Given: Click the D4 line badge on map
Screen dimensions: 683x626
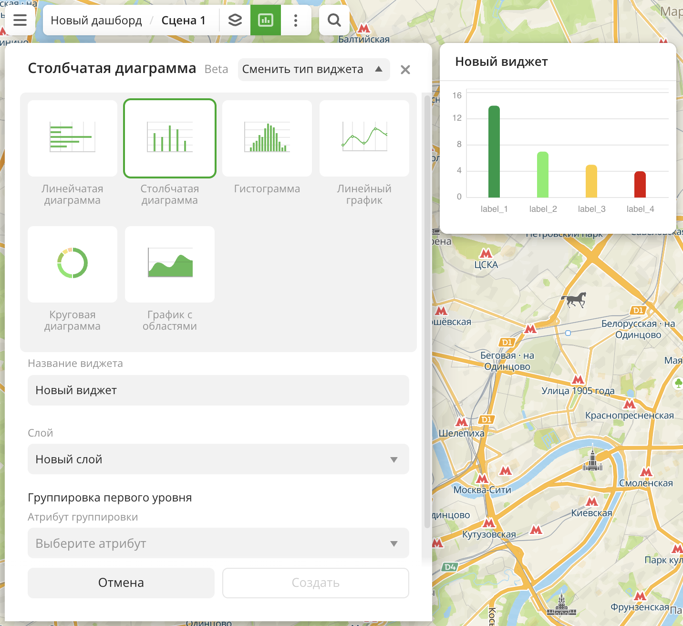Looking at the screenshot, I should [450, 567].
